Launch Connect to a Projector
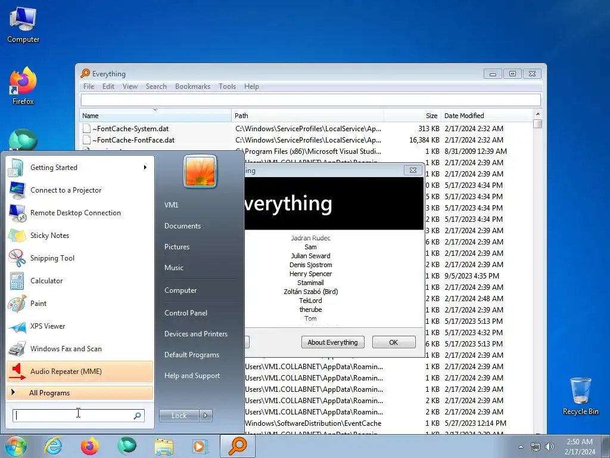The height and width of the screenshot is (458, 610). point(79,190)
